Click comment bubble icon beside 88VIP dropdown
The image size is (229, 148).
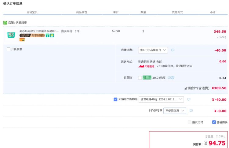(x=191, y=111)
